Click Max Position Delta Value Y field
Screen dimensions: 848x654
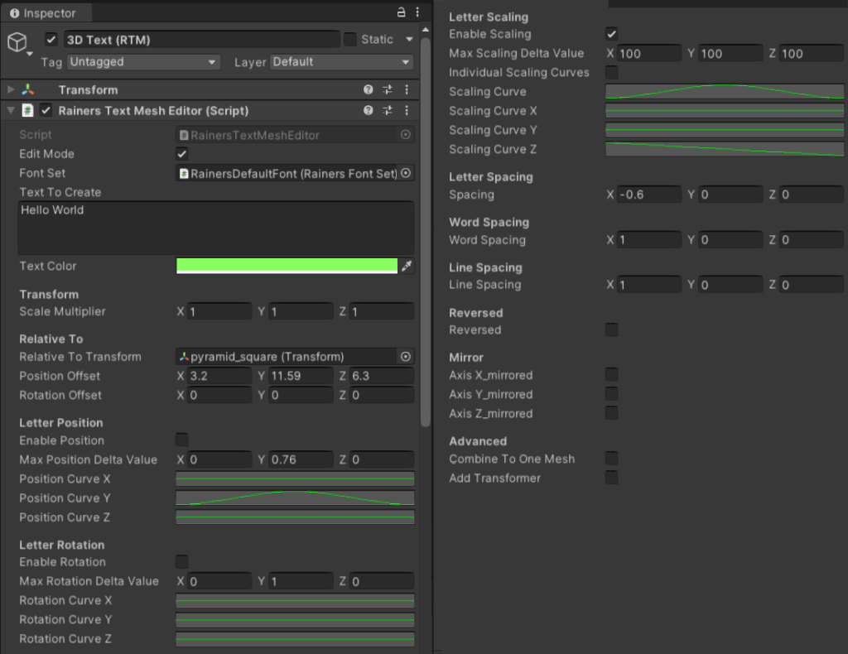pos(301,459)
